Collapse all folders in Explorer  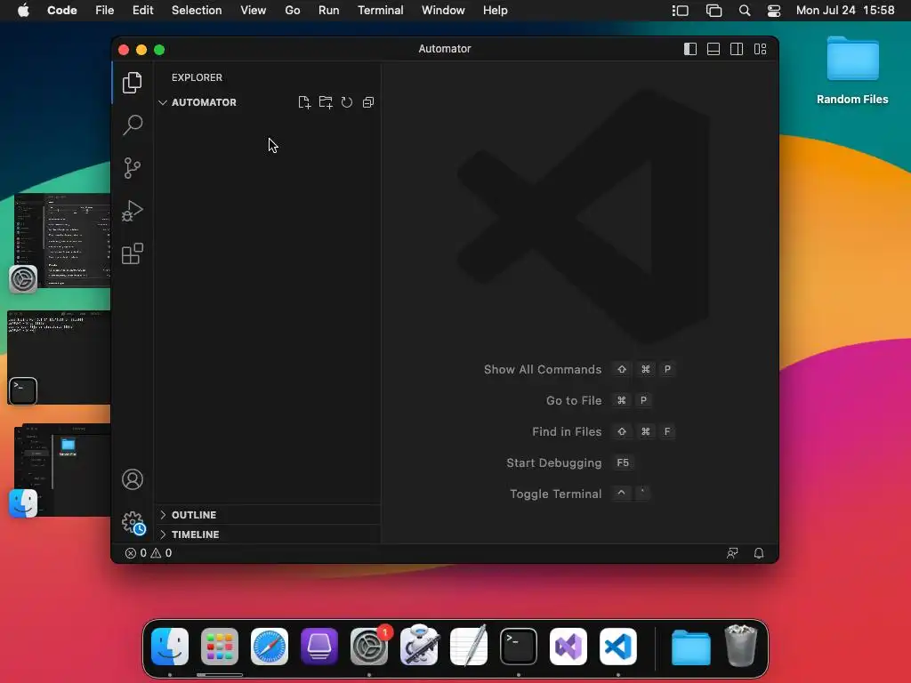point(367,103)
